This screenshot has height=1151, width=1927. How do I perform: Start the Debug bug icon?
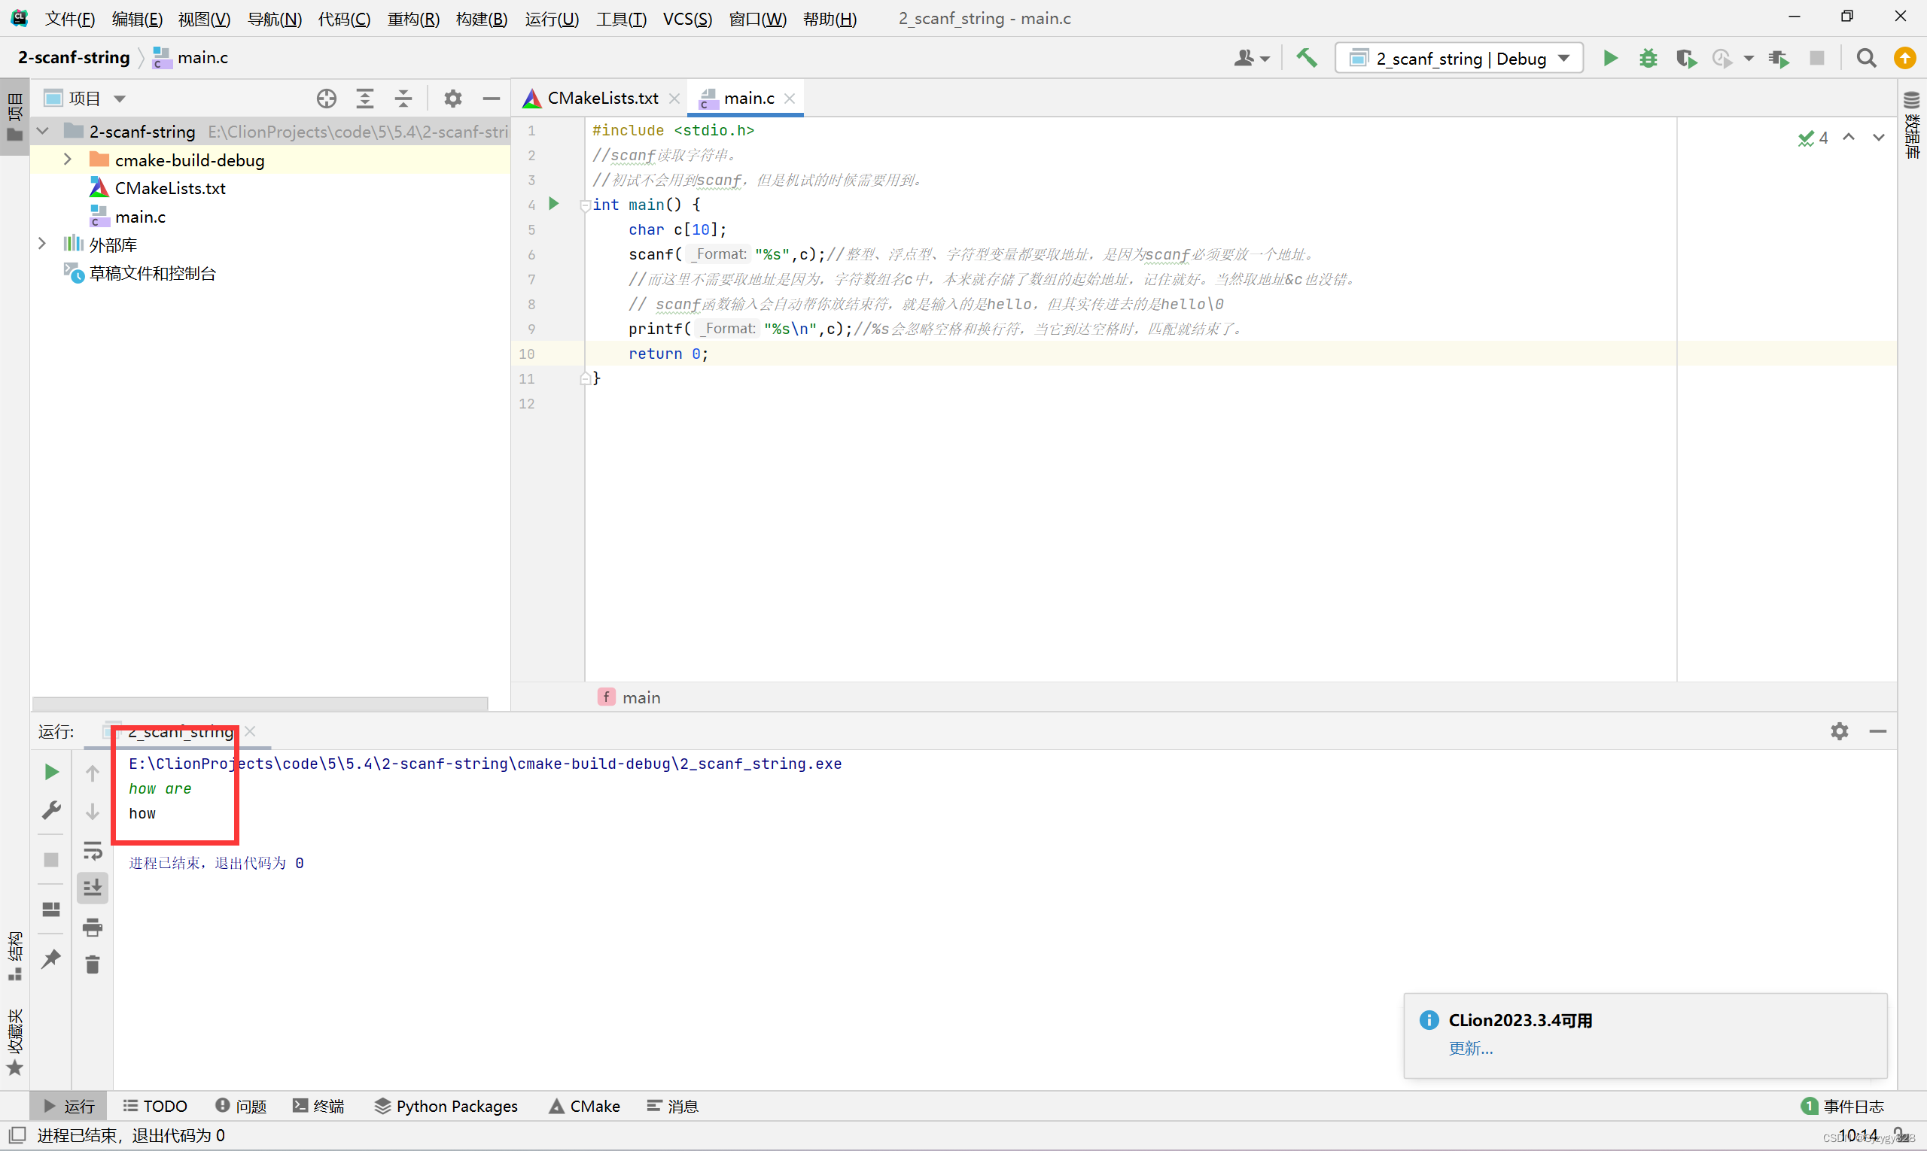1648,58
